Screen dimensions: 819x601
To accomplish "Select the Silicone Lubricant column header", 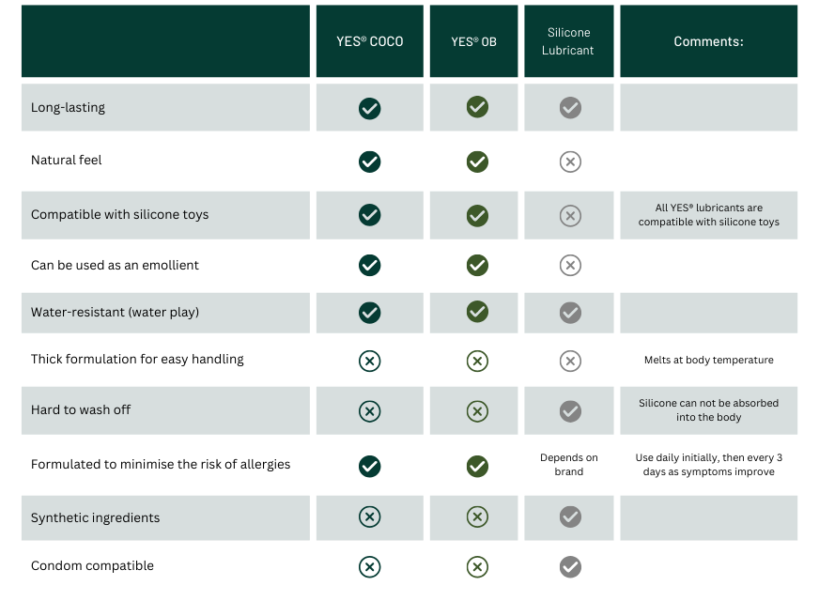I will point(568,41).
